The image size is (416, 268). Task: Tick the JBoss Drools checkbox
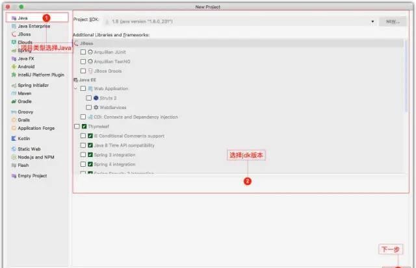point(83,71)
